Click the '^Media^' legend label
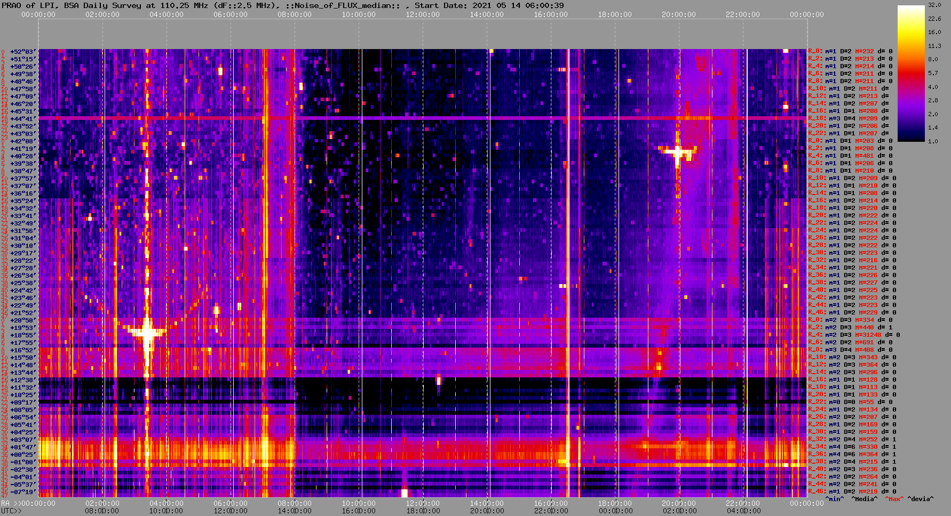This screenshot has width=951, height=516. pos(865,499)
